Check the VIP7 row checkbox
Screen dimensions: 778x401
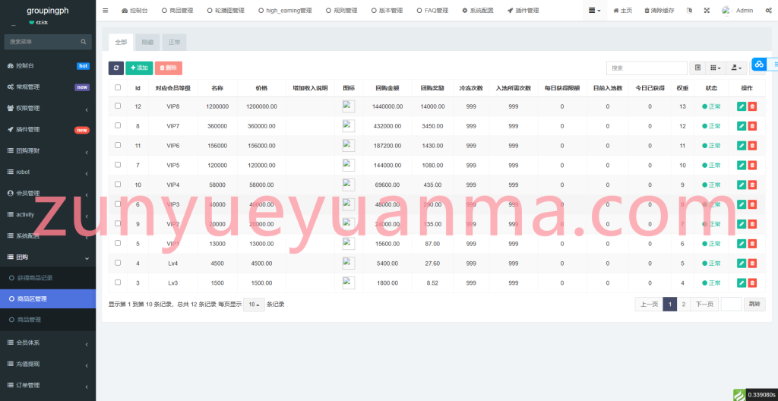(x=118, y=125)
